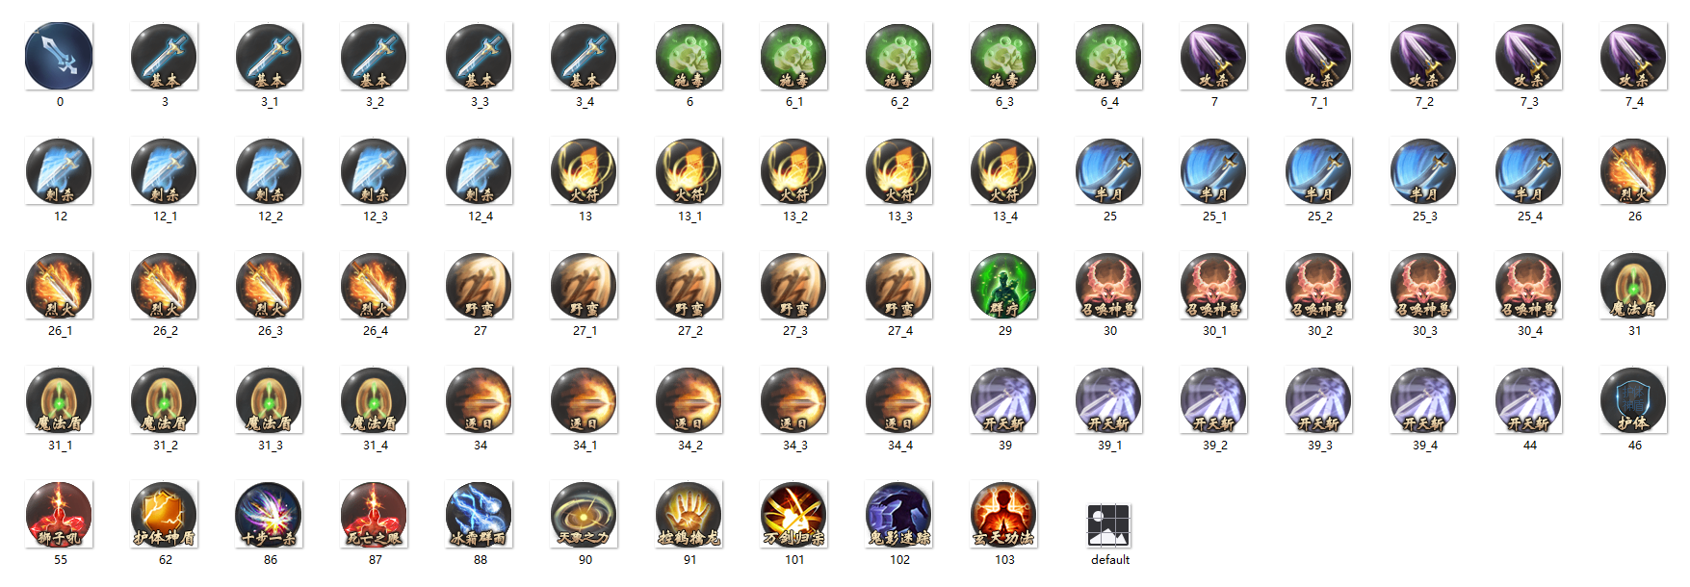Select the purple 攻杀 icon labeled 7_4
The height and width of the screenshot is (587, 1690).
(1634, 57)
